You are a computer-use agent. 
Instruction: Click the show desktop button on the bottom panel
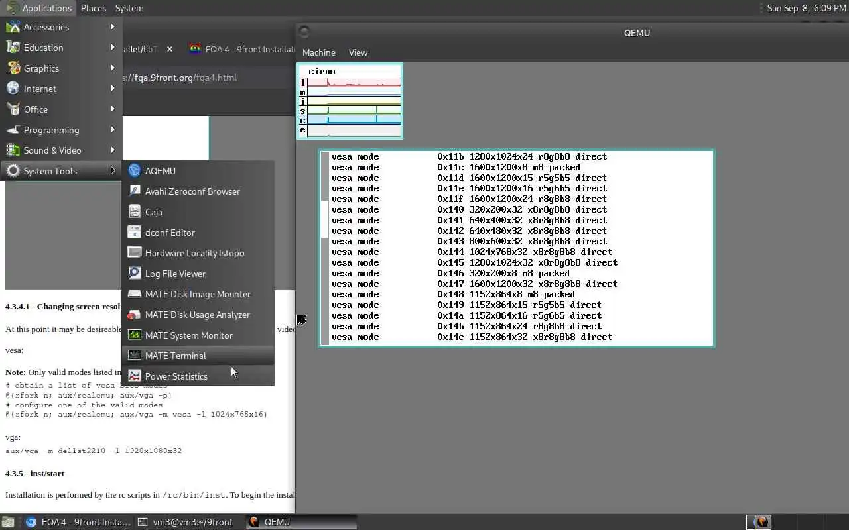point(8,522)
